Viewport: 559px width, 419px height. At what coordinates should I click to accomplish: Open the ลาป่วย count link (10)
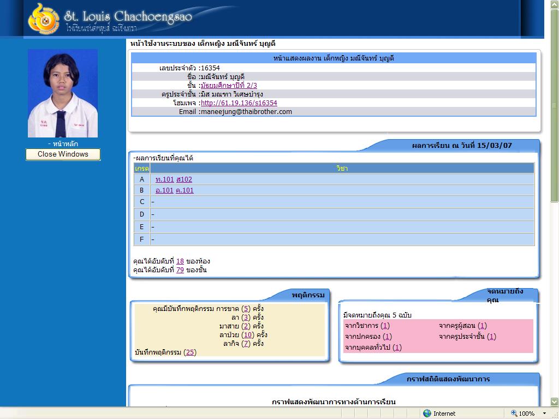[248, 335]
